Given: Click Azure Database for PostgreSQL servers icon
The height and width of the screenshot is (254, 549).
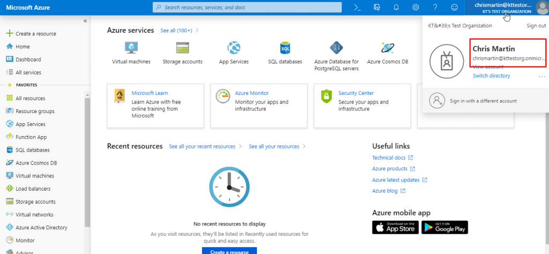Looking at the screenshot, I should coord(337,47).
